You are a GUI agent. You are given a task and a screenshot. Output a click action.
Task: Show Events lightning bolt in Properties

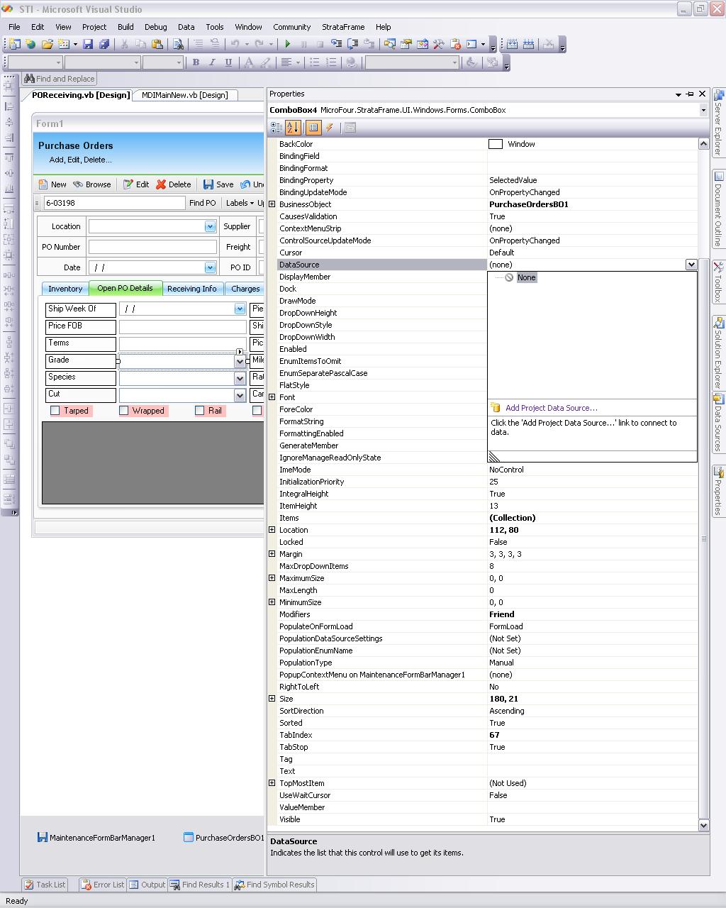coord(330,128)
